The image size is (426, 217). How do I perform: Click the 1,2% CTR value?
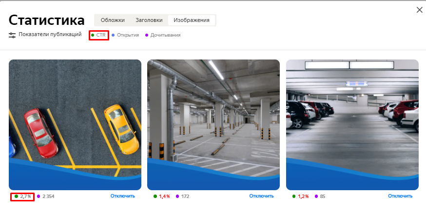pos(303,197)
